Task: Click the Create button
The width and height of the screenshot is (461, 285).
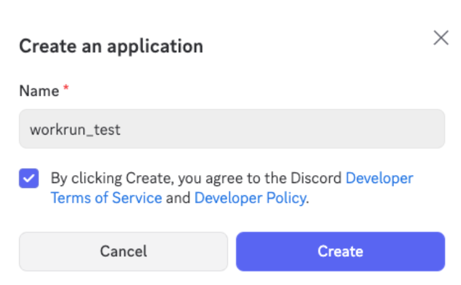Action: (340, 251)
